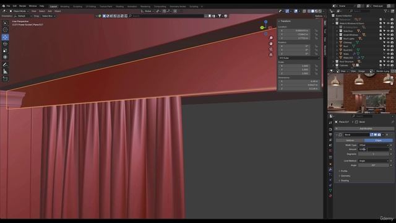Hide the Small Windows collection with its eye icon

(388, 35)
